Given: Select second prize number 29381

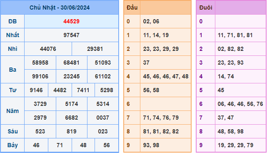Looking at the screenshot, I should point(95,49).
